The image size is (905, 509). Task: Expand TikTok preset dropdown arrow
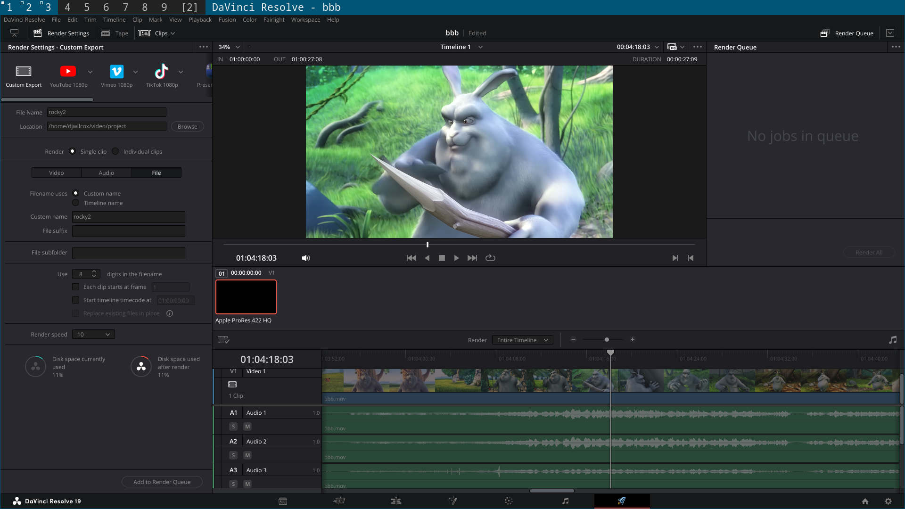[181, 72]
